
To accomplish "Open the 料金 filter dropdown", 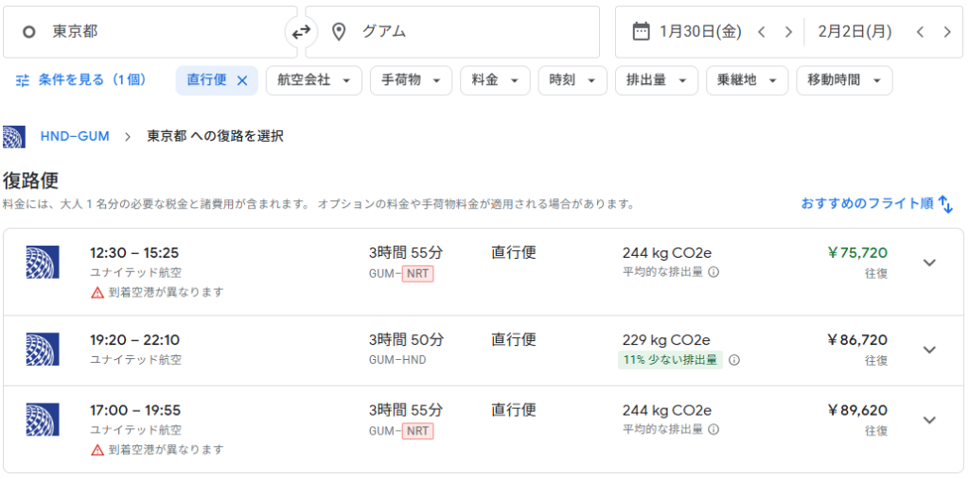I will pos(495,80).
